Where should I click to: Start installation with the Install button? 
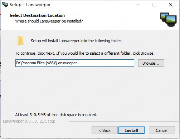[x=131, y=130]
